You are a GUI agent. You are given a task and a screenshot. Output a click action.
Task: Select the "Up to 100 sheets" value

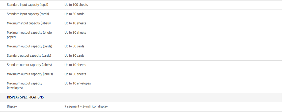[x=76, y=5]
